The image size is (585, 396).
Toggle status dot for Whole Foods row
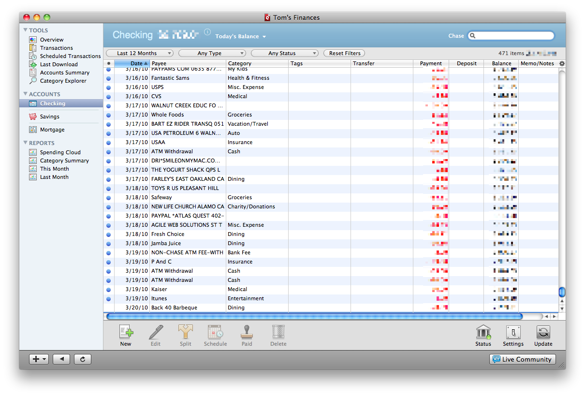(x=108, y=115)
